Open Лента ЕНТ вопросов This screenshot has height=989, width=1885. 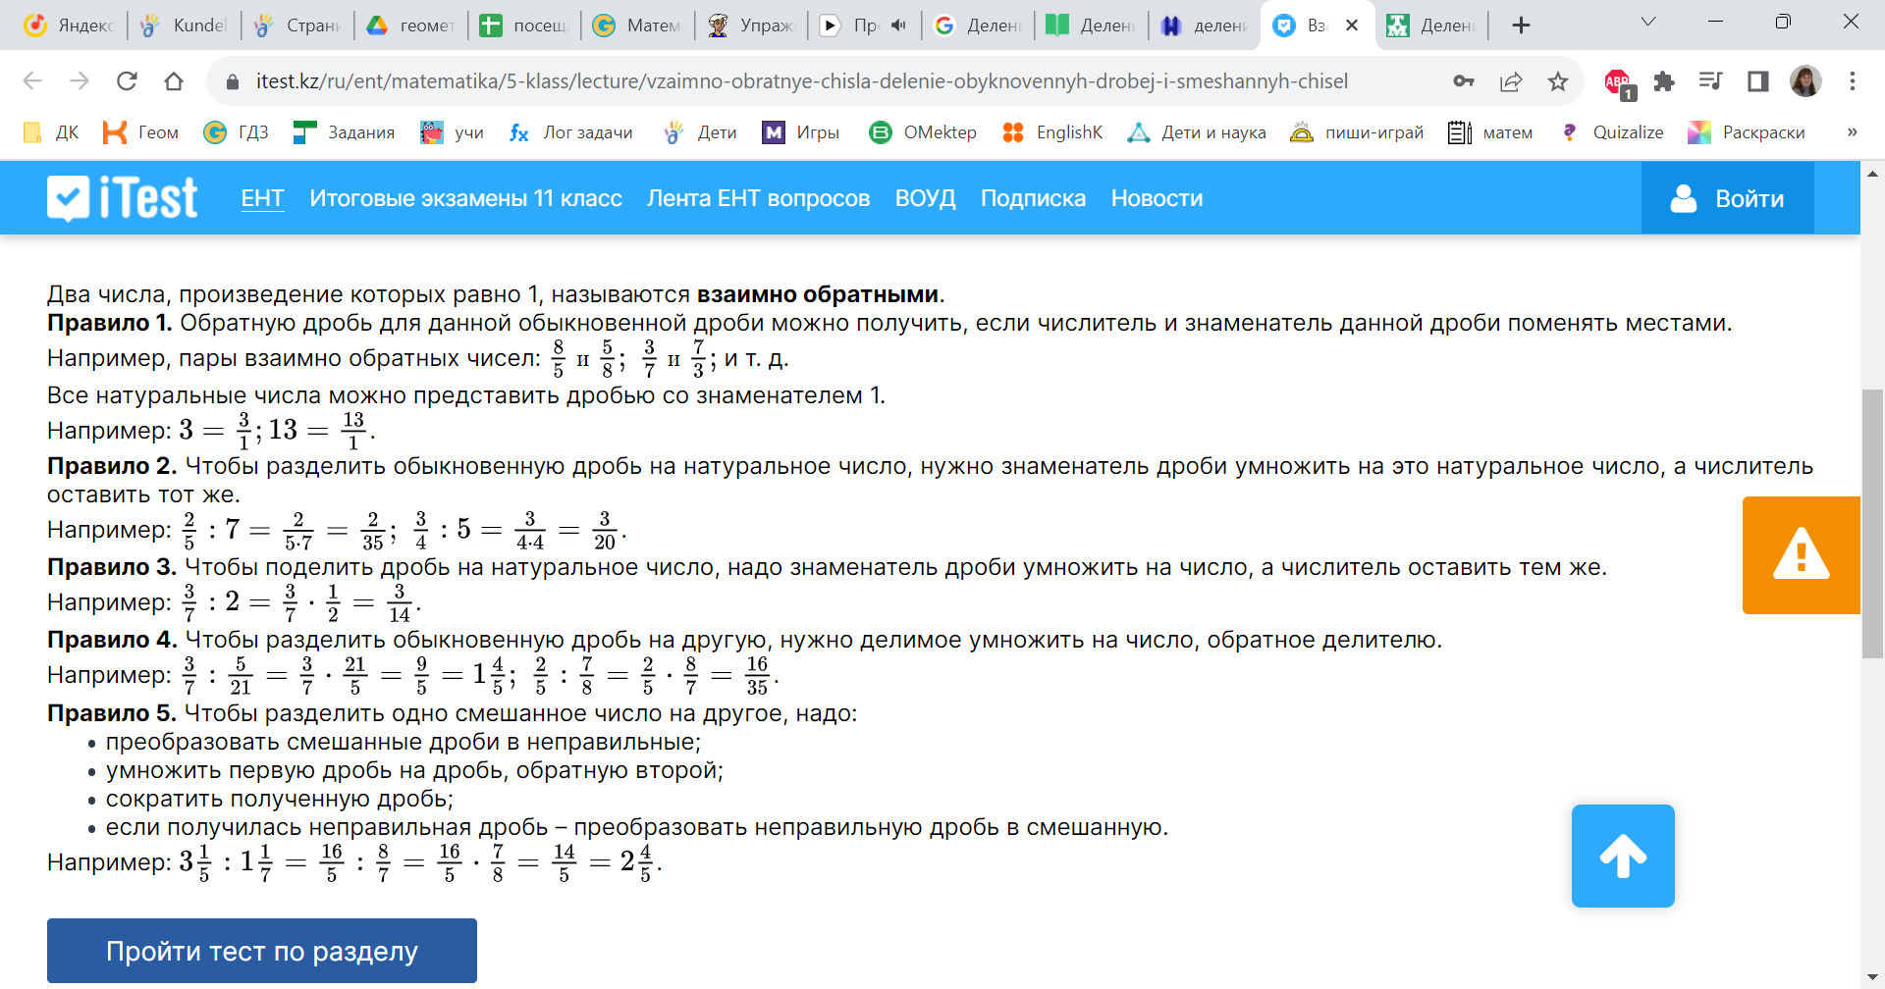[x=758, y=198]
